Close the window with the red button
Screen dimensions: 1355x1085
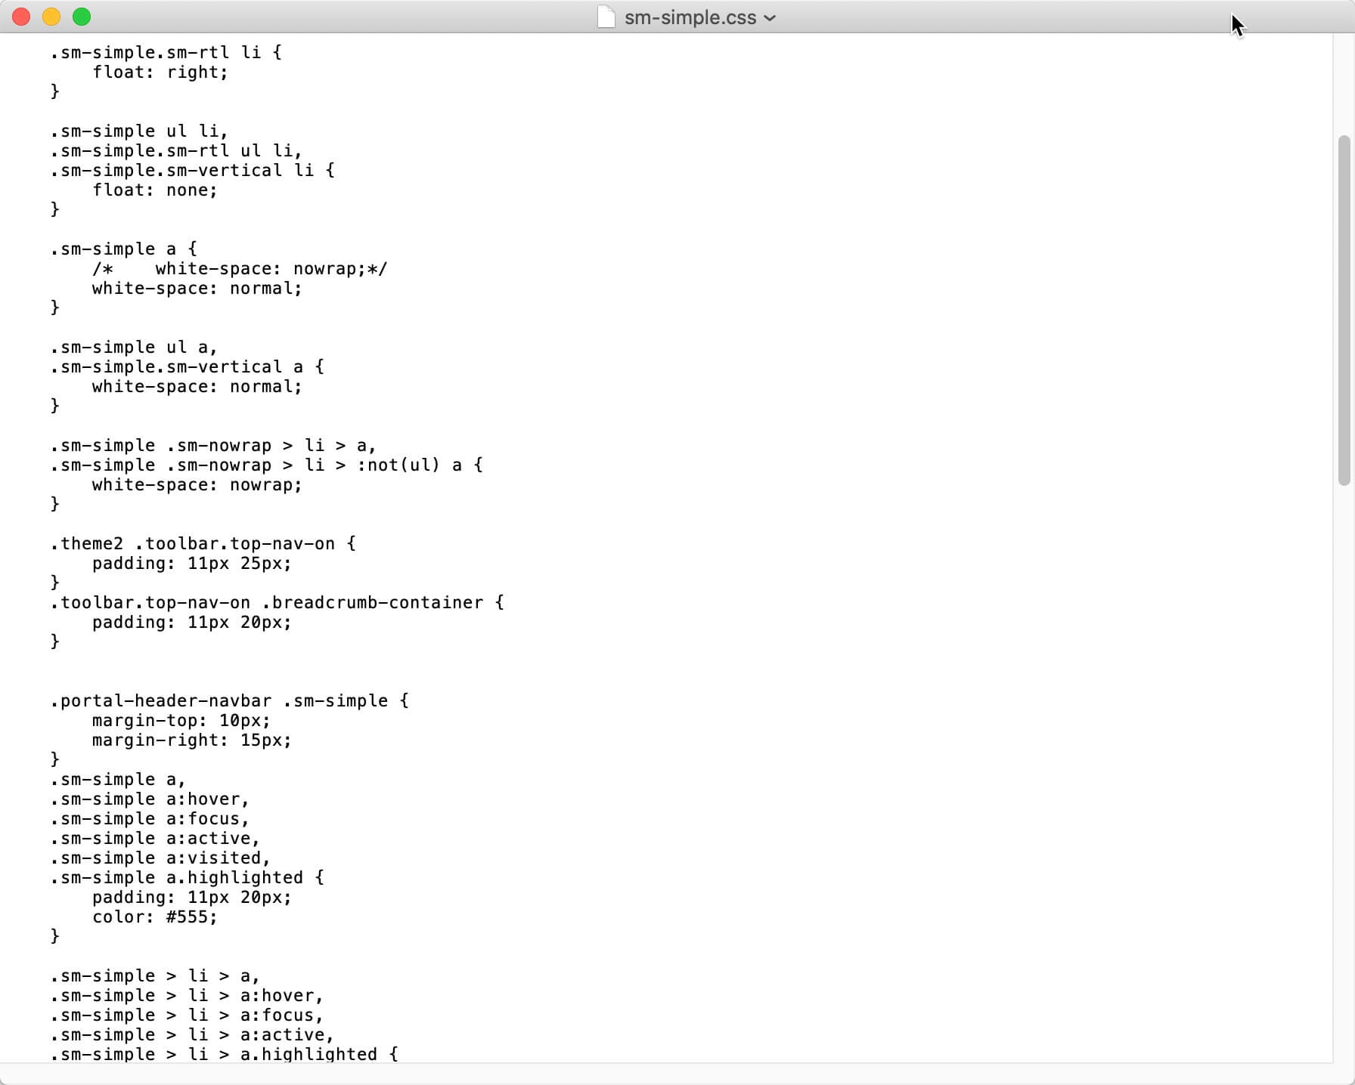pos(21,17)
